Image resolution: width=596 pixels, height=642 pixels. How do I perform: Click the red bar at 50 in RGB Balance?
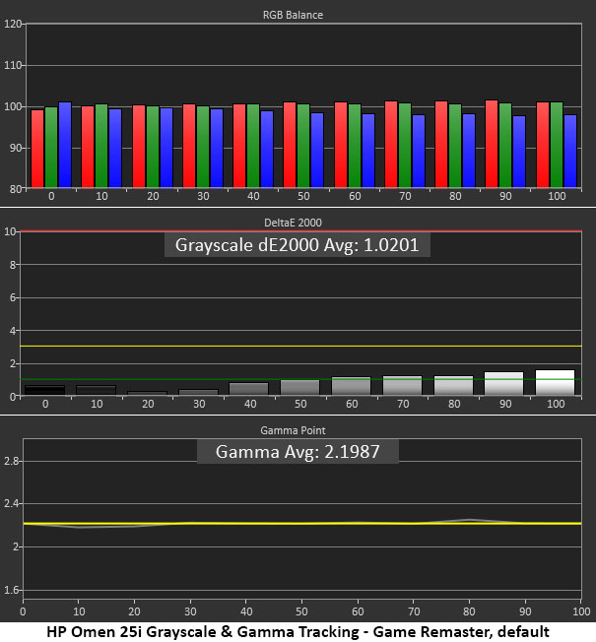[290, 145]
